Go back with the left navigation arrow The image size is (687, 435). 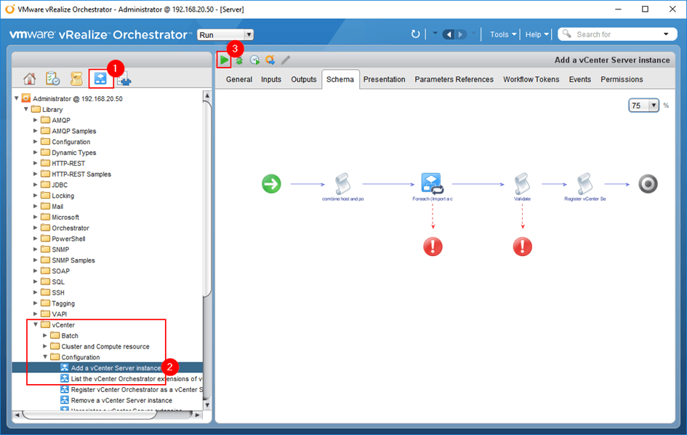coord(449,34)
